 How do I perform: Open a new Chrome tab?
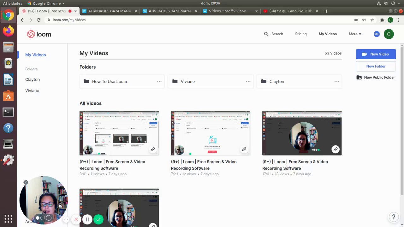pyautogui.click(x=326, y=11)
